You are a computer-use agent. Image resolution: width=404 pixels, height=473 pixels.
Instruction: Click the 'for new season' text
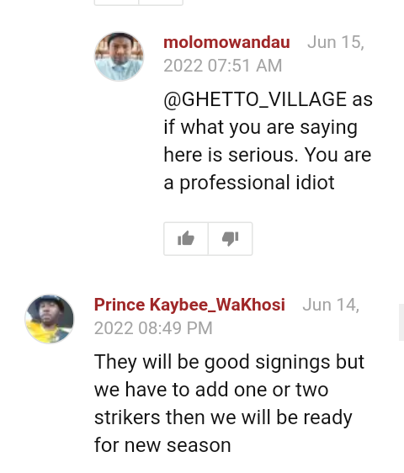point(162,445)
